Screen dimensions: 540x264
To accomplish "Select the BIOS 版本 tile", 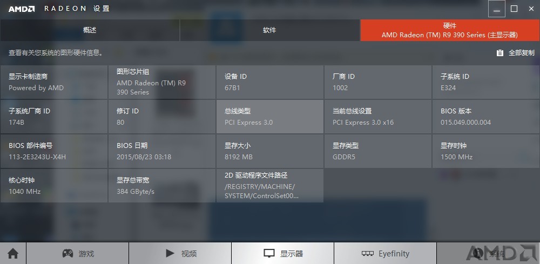I will (486, 117).
